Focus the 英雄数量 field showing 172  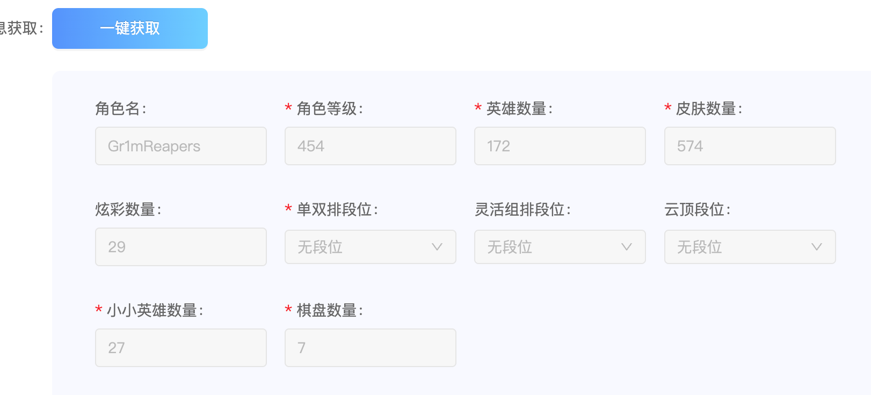click(560, 146)
